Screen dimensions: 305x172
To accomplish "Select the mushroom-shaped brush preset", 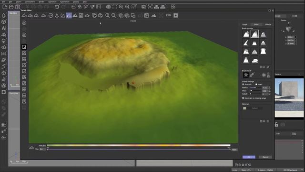I will pyautogui.click(x=263, y=51).
